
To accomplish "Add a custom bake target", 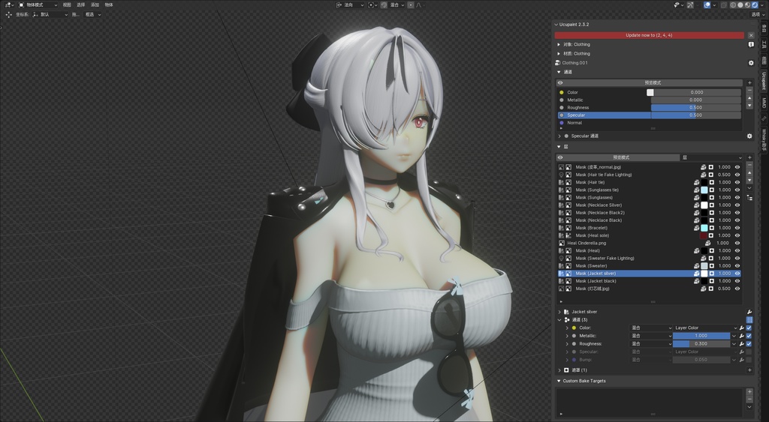I will [749, 392].
